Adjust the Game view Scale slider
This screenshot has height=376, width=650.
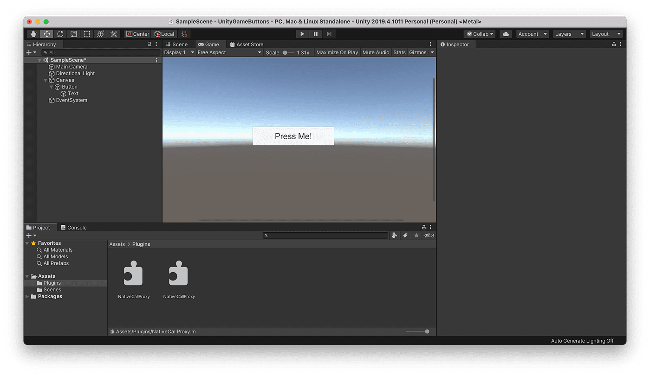[288, 52]
